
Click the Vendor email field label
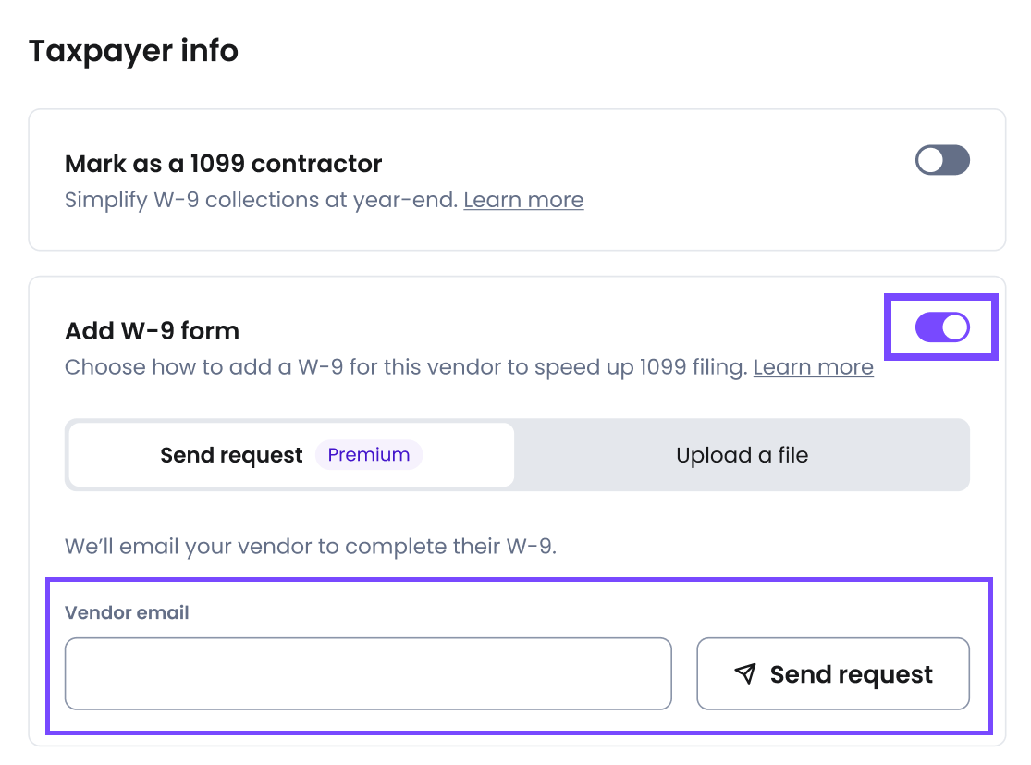(127, 612)
